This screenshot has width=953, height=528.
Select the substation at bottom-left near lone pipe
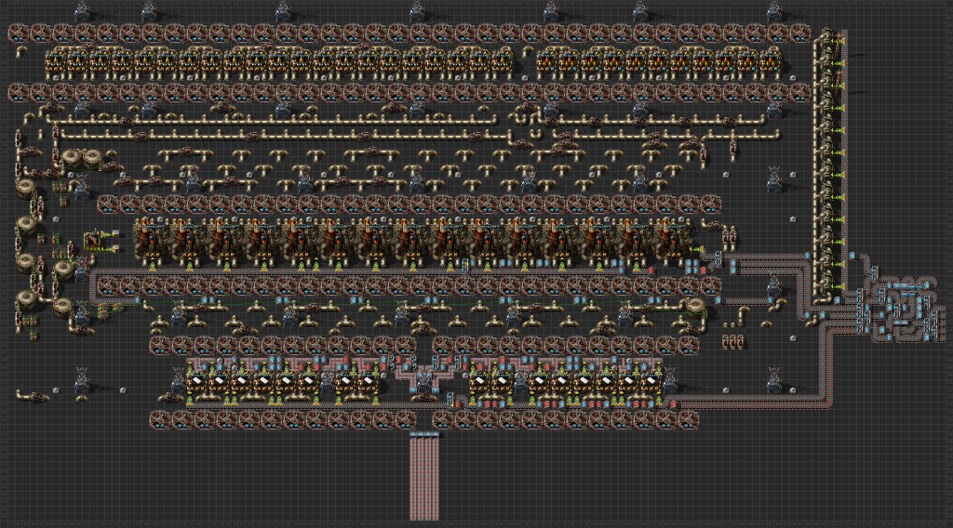point(82,379)
